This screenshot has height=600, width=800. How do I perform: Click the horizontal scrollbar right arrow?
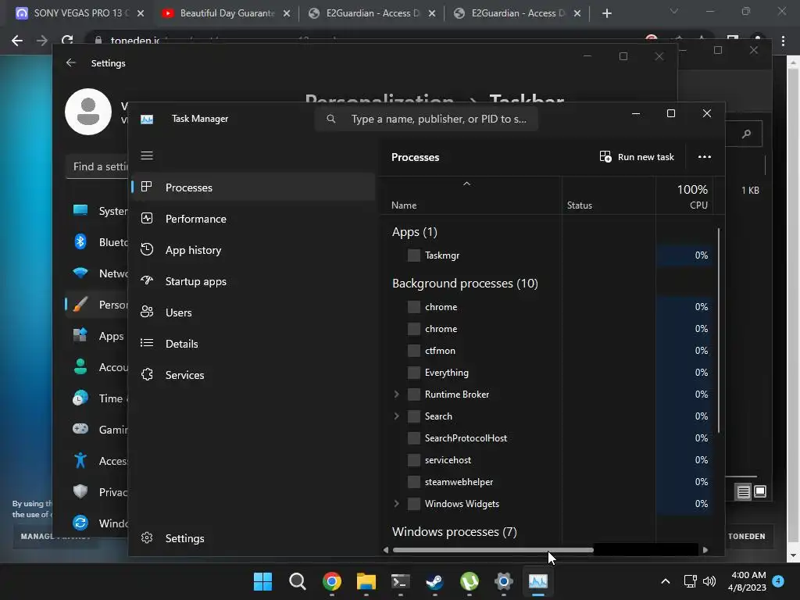(705, 550)
